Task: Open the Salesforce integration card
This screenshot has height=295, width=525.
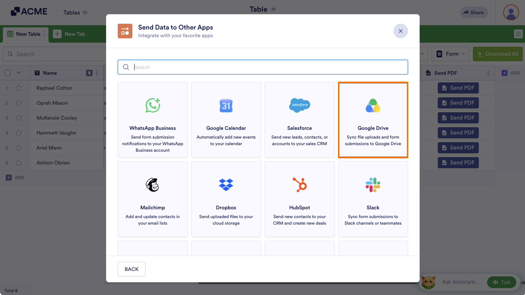Action: (x=300, y=120)
